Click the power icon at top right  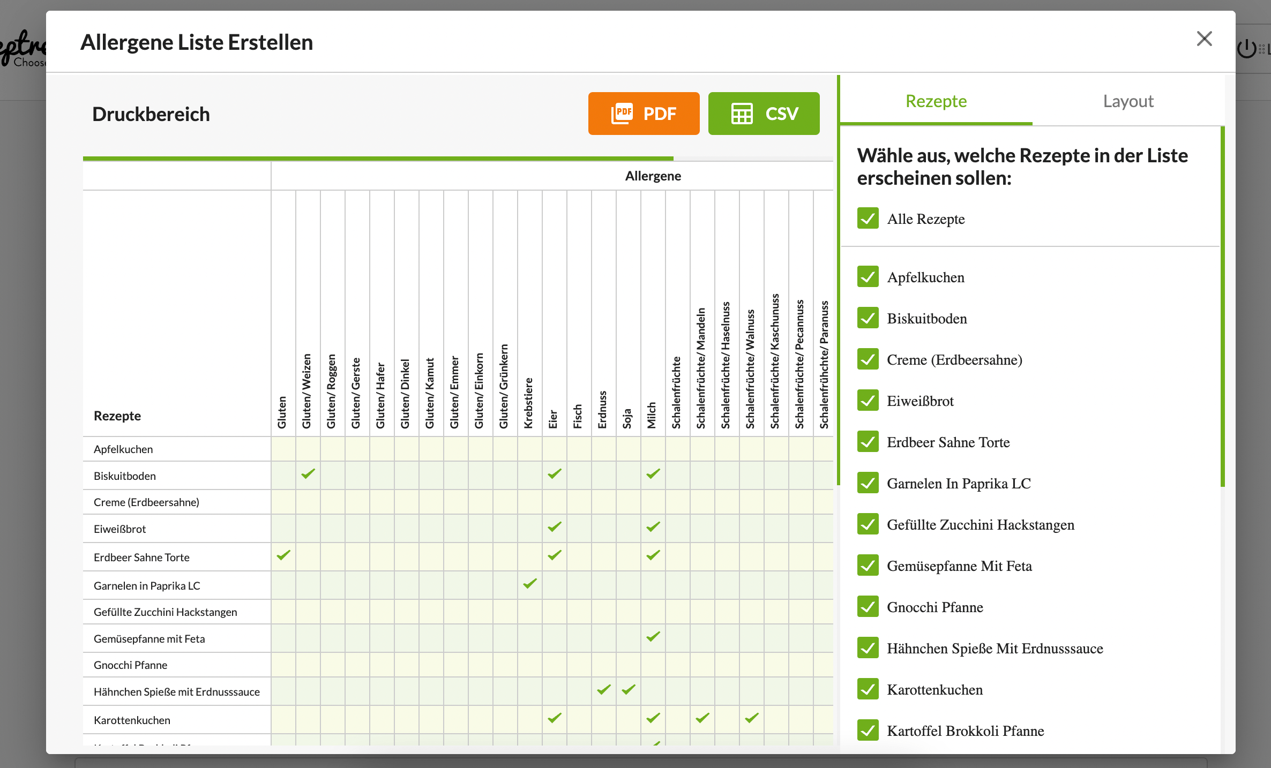[1247, 49]
